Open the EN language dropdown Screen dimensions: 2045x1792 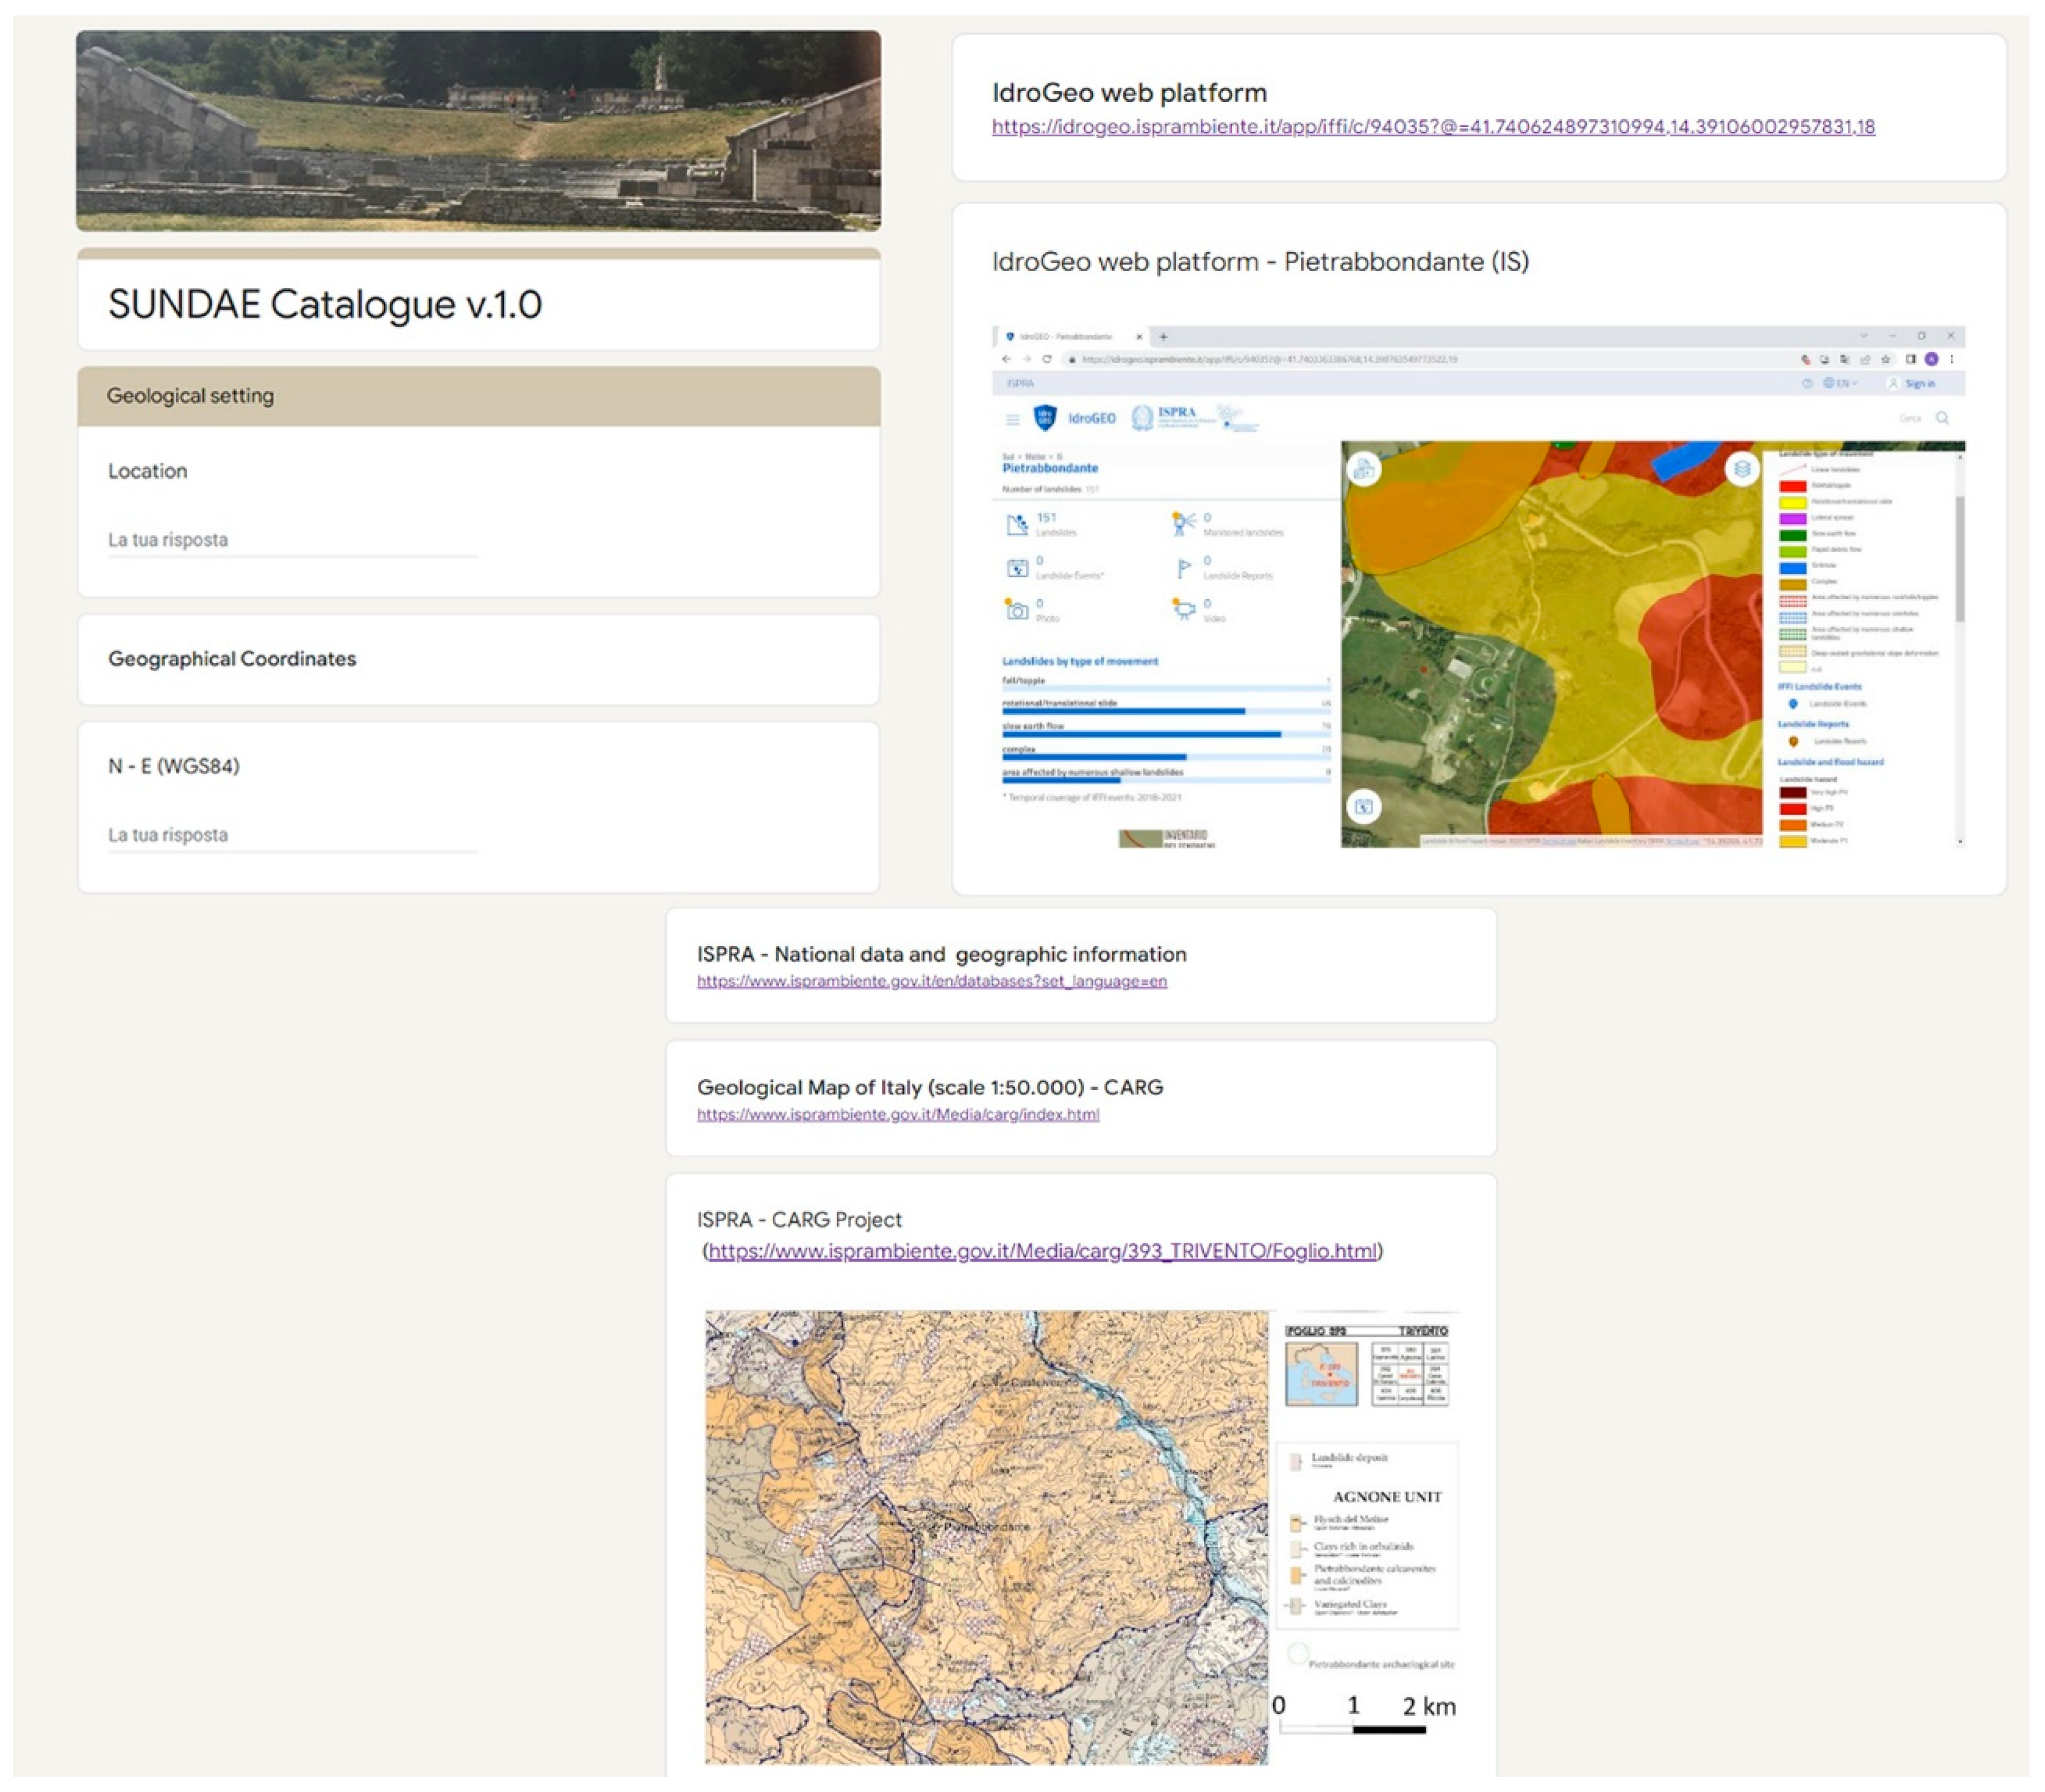tap(1840, 383)
